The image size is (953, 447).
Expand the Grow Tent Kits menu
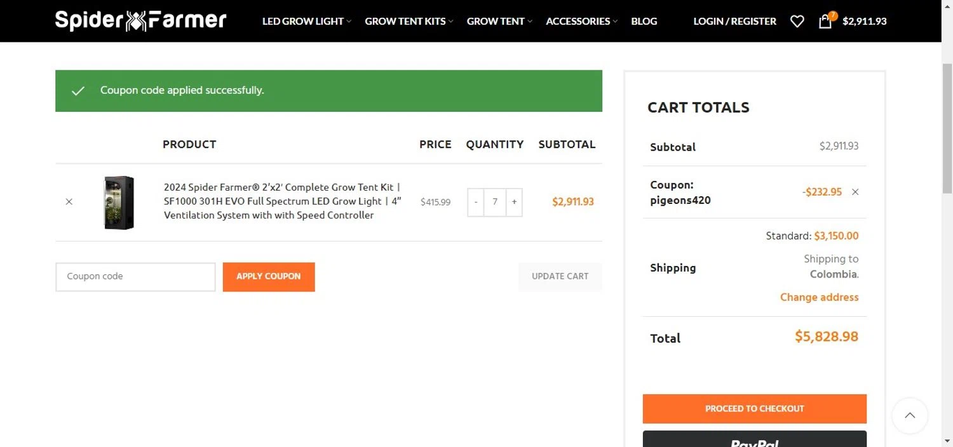409,22
